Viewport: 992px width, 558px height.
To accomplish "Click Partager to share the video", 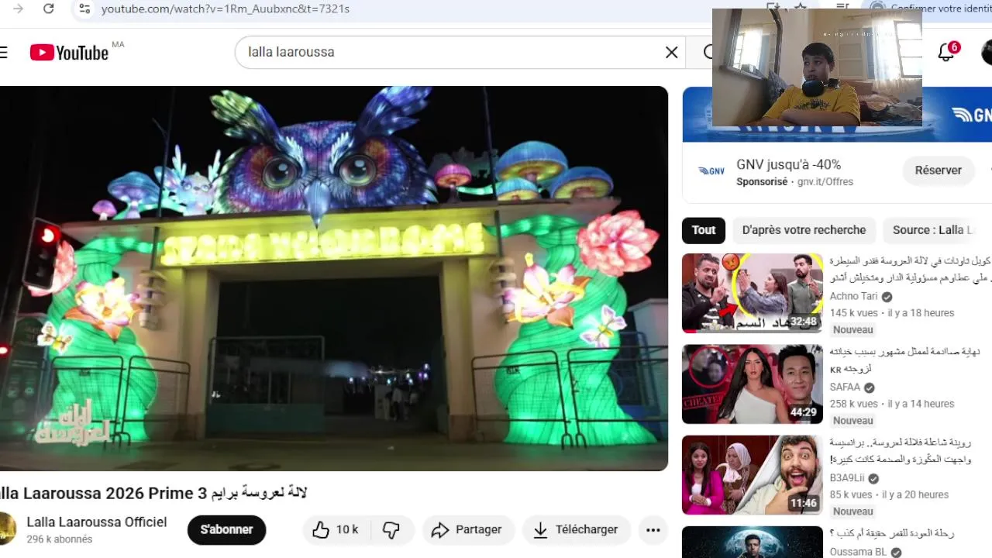I will pos(467,530).
